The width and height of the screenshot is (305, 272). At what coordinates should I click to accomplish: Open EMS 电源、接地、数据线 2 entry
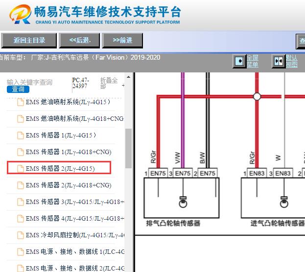pos(75,268)
